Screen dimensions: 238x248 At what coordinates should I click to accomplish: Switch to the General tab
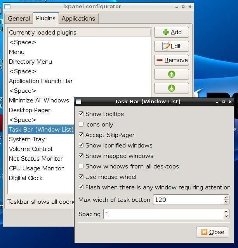point(19,18)
